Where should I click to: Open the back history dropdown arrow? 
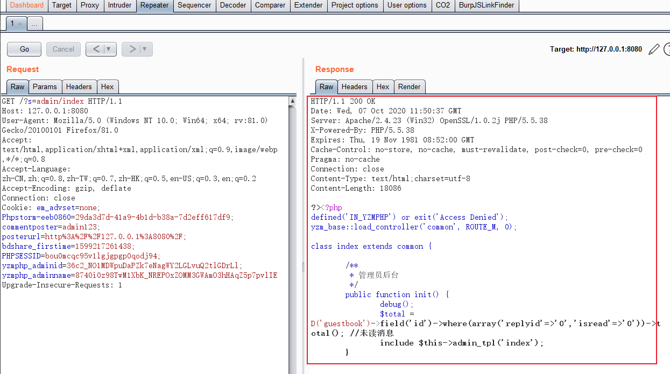(x=109, y=49)
